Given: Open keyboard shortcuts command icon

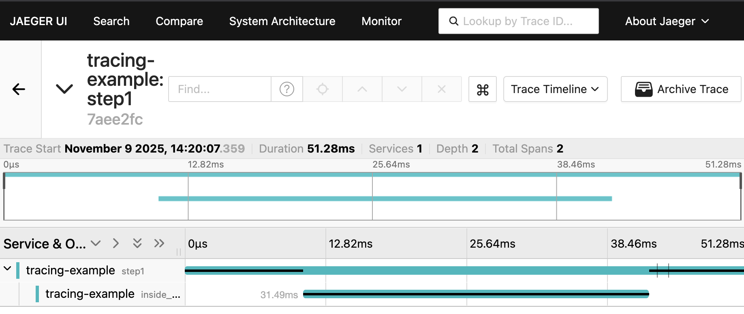Looking at the screenshot, I should pyautogui.click(x=483, y=89).
